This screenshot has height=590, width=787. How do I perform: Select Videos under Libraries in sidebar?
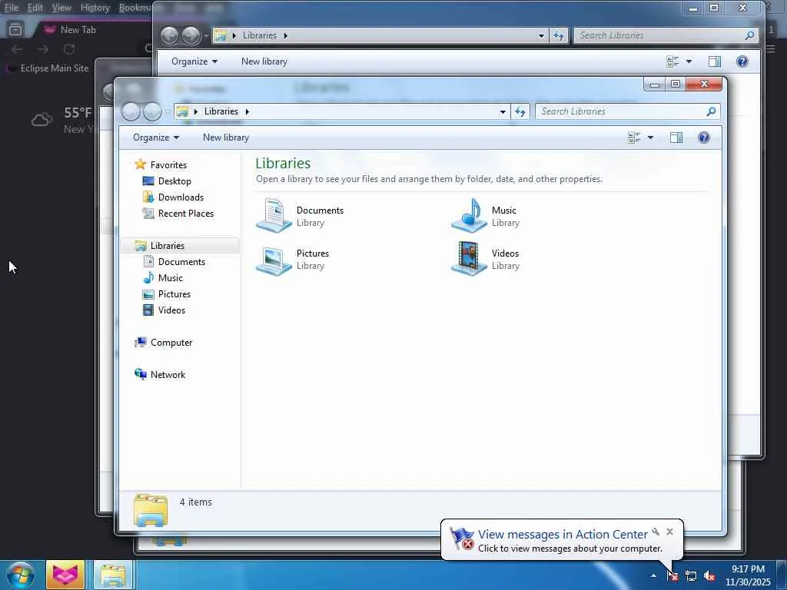(171, 310)
